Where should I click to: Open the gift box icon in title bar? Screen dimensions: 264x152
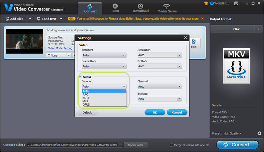point(206,3)
